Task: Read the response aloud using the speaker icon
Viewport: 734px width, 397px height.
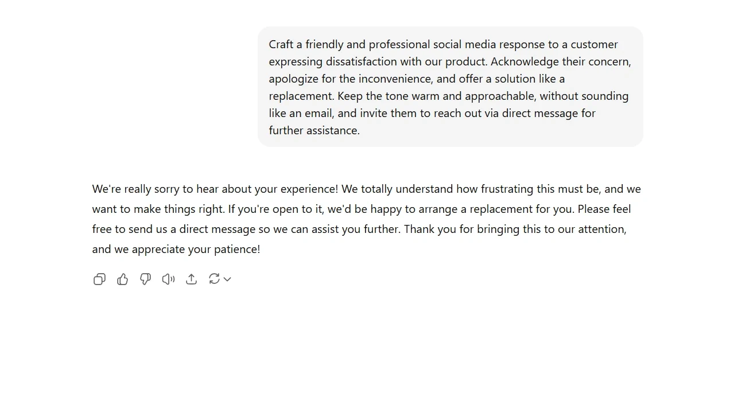Action: 168,279
